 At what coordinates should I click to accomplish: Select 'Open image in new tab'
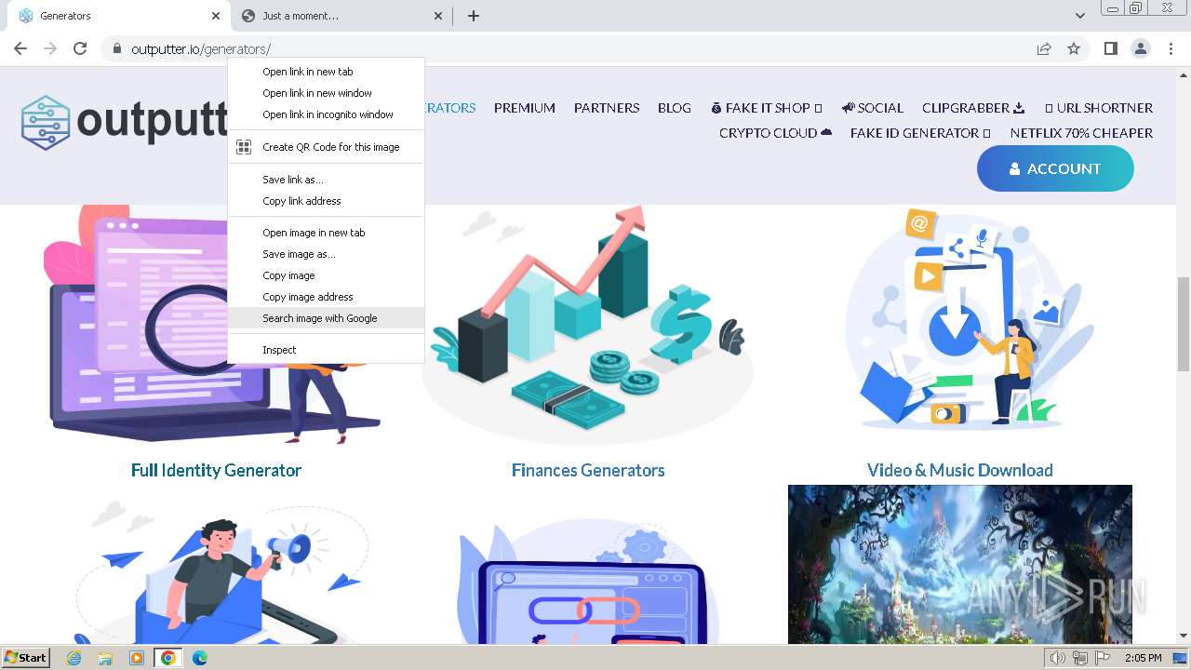click(x=326, y=233)
